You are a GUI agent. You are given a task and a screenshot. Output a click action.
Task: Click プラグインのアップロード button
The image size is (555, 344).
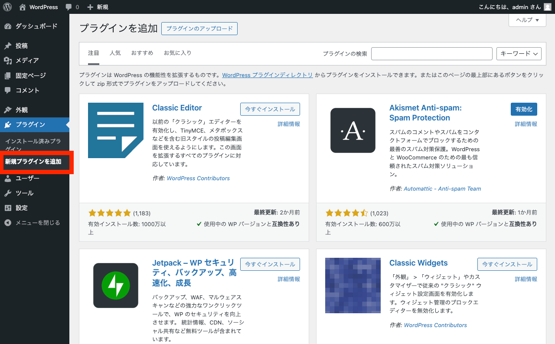pos(199,29)
